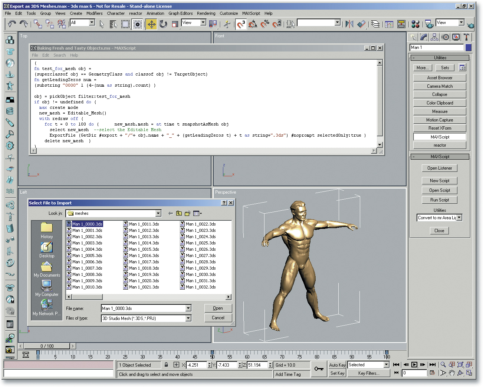Image resolution: width=483 pixels, height=387 pixels.
Task: Open the Modifiers menu
Action: click(x=94, y=13)
